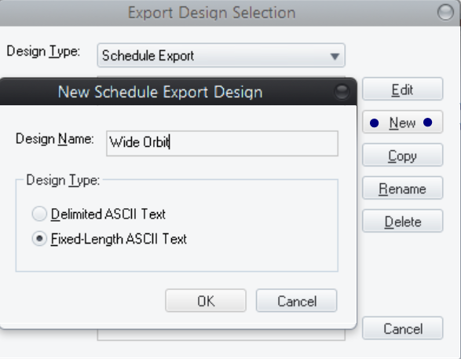Click the dropdown arrow beside Schedule Export
This screenshot has height=359, width=461.
click(335, 56)
